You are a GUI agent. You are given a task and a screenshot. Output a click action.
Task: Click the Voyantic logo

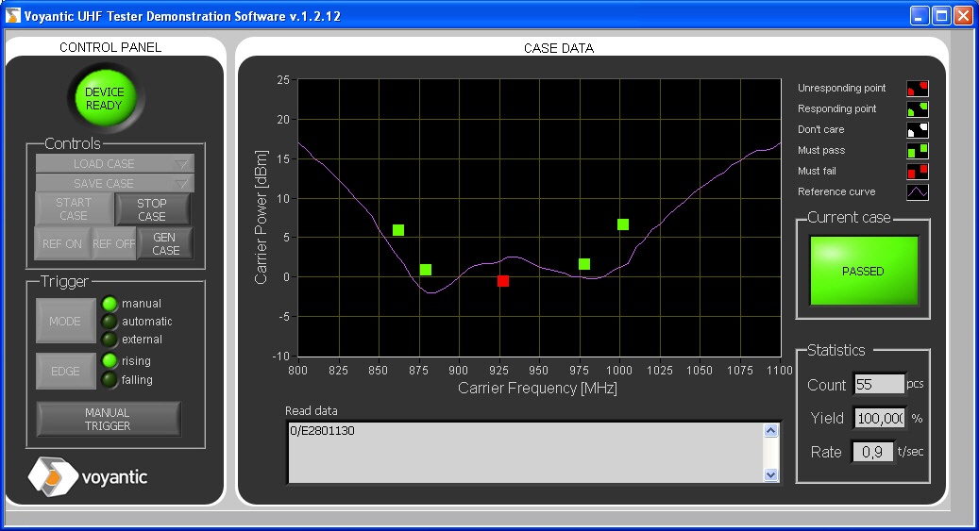point(89,476)
